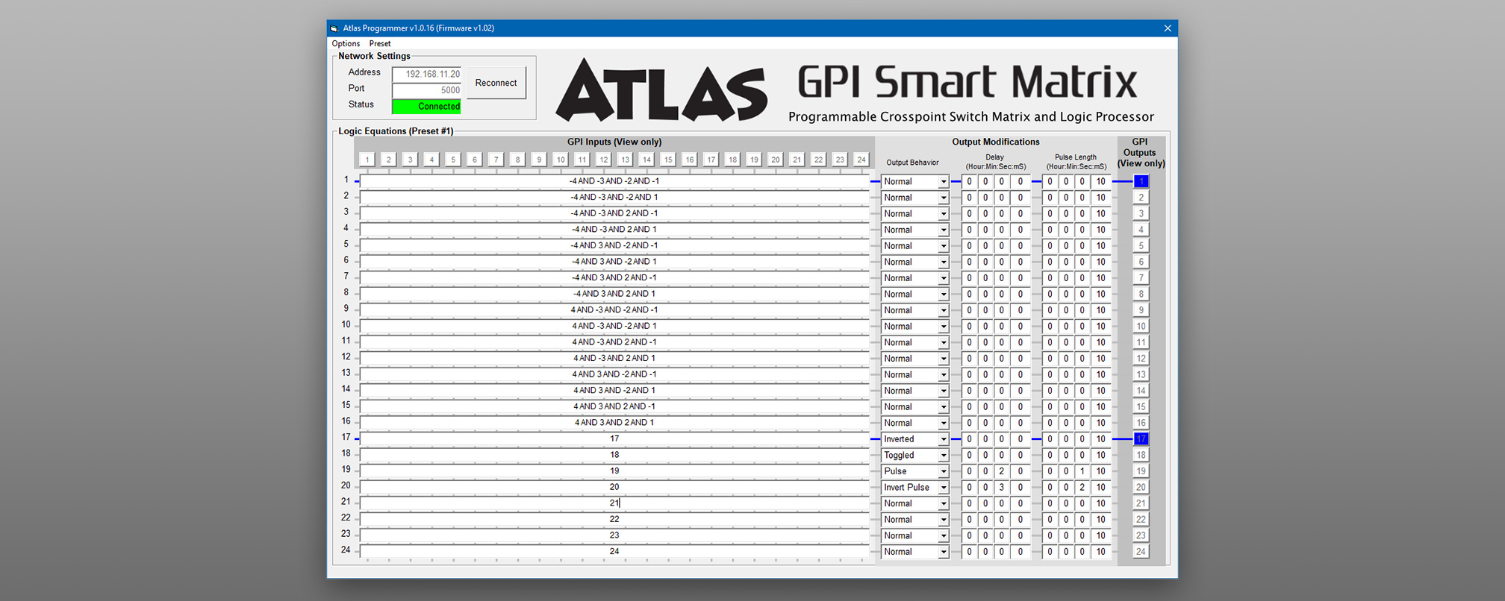Viewport: 1505px width, 601px height.
Task: Click logic equation field containing 21
Action: 614,503
